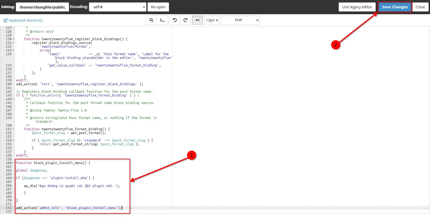Viewport: 430px width, 219px height.
Task: Click the 'endif;' on line 158
Action: (22, 155)
